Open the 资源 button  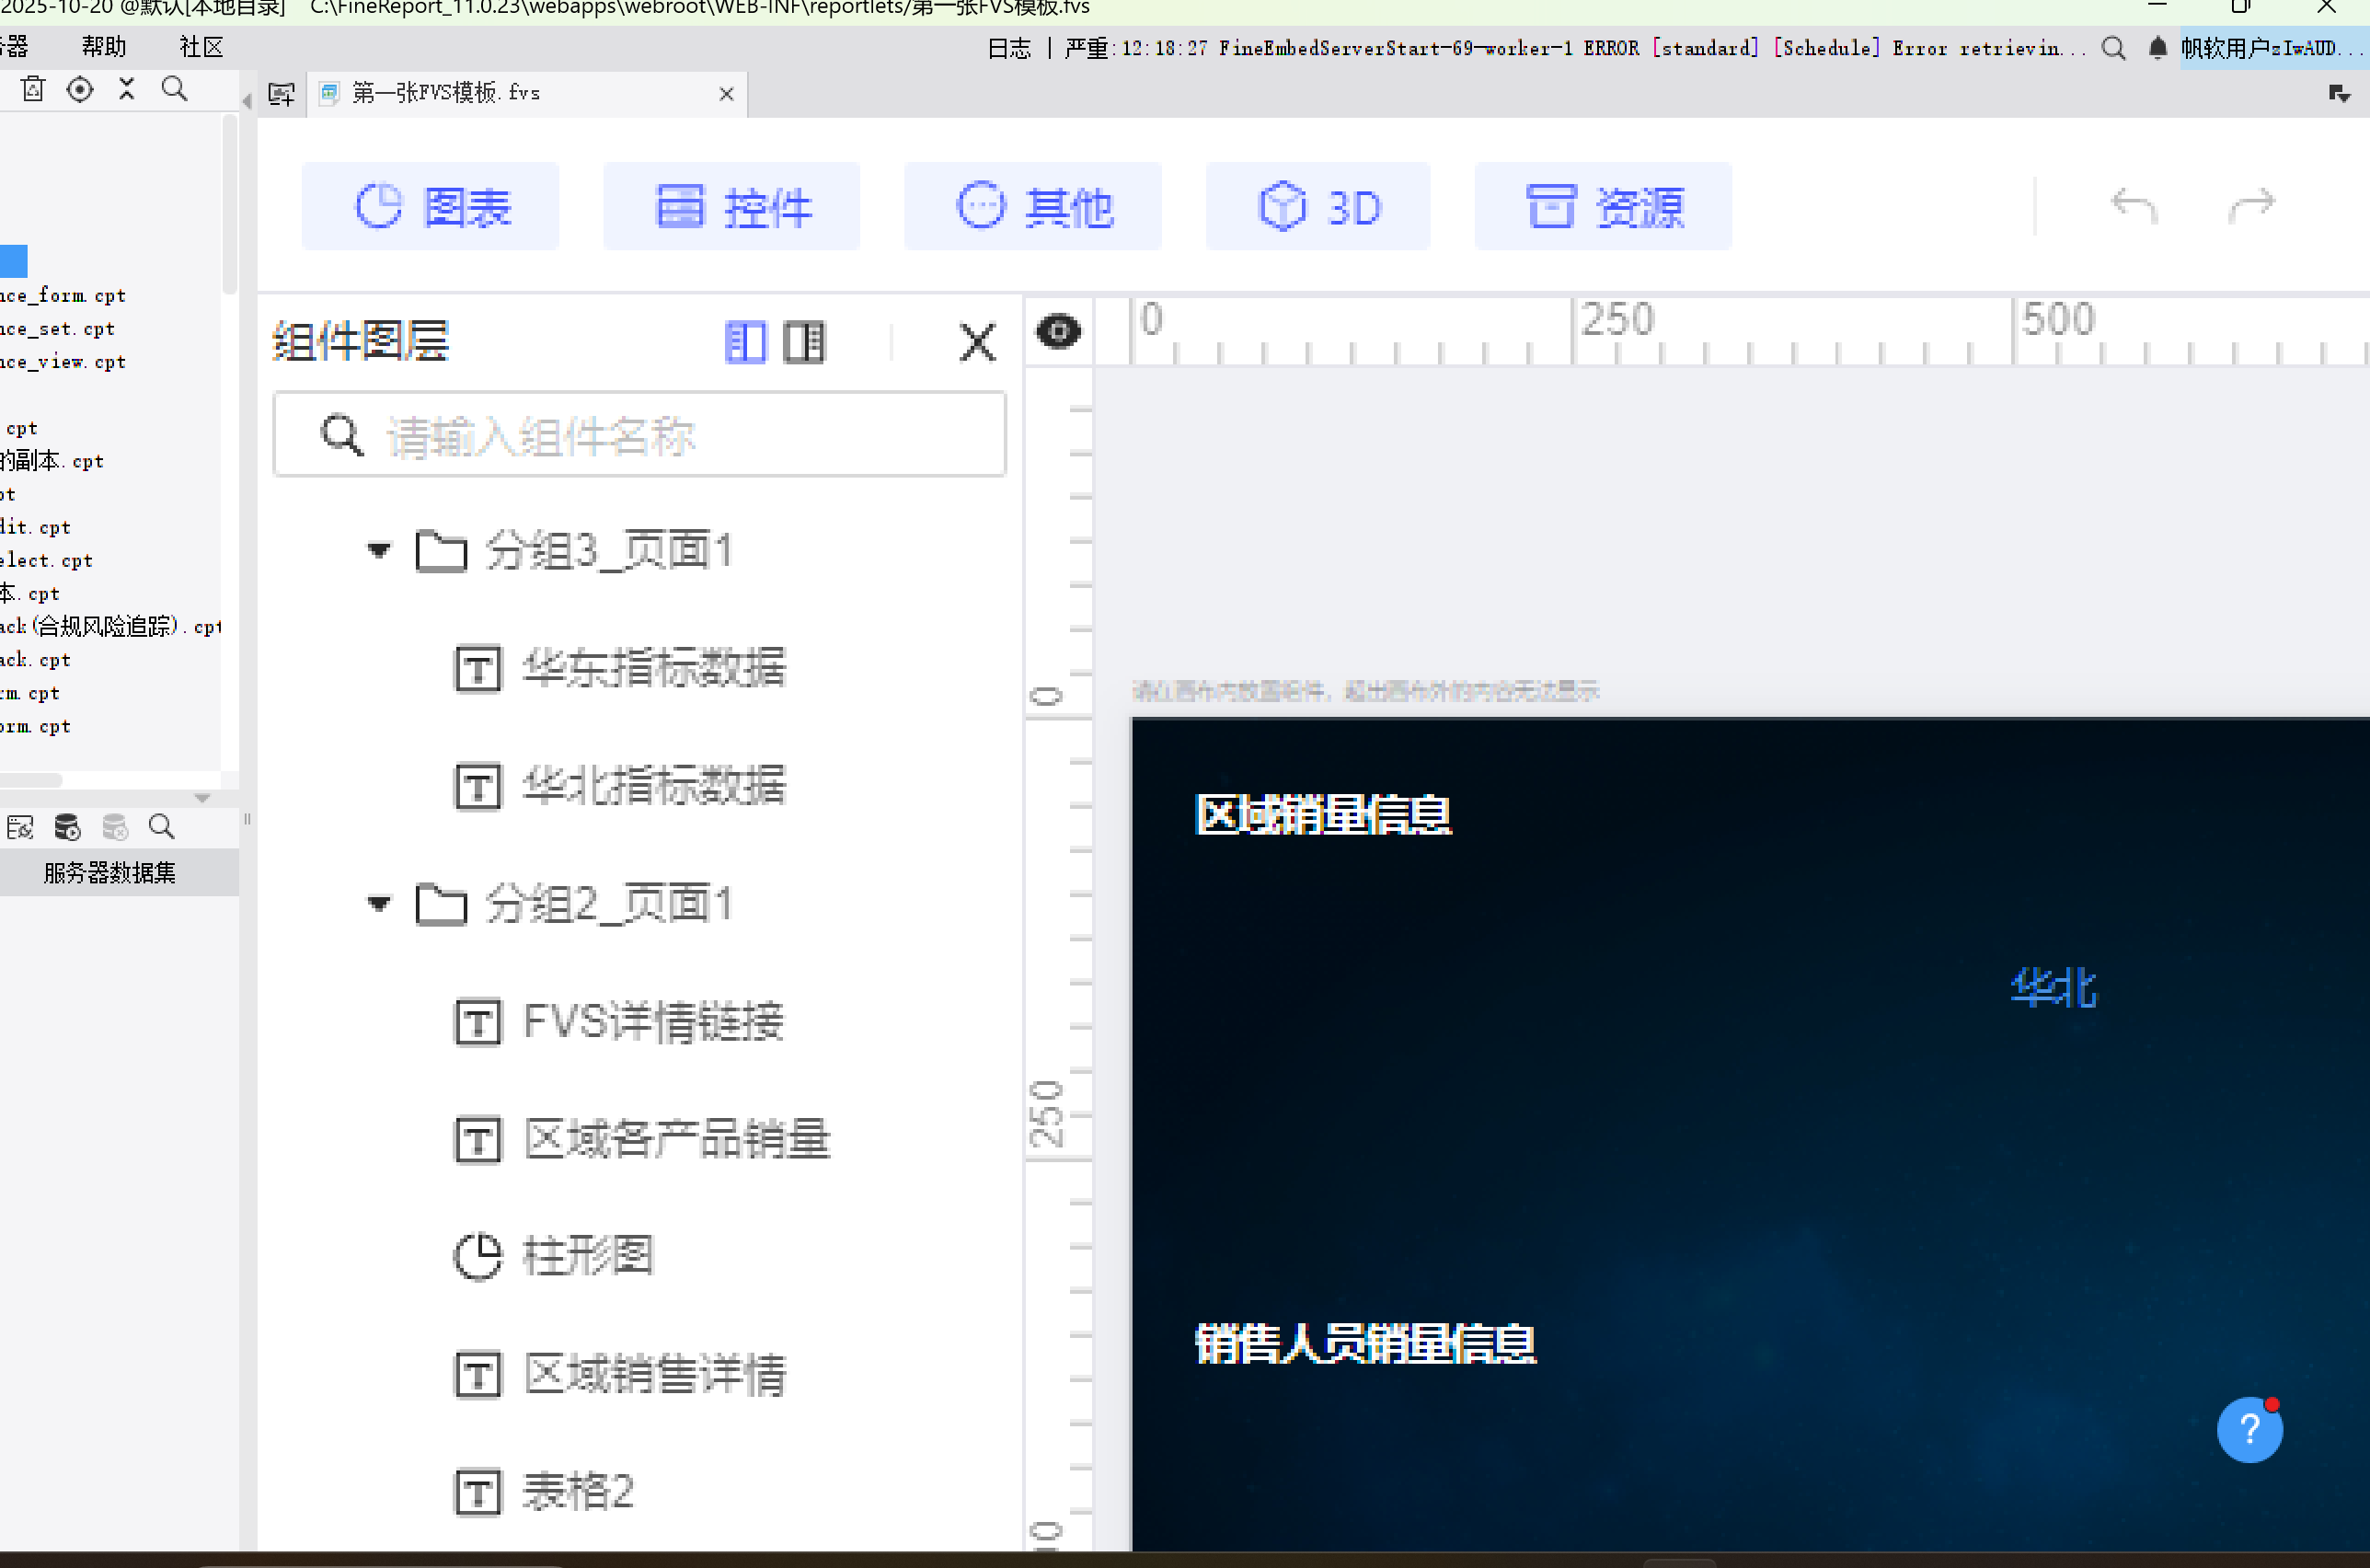point(1603,207)
